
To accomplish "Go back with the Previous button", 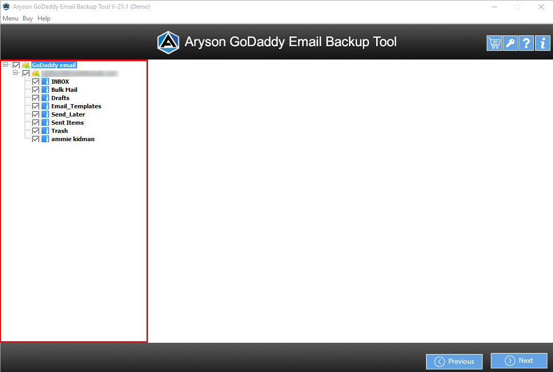I will pos(454,361).
